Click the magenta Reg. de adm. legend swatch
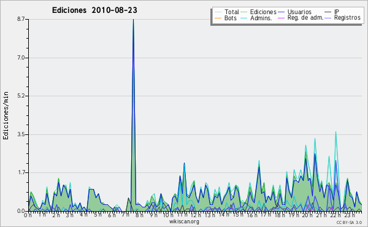 point(281,18)
